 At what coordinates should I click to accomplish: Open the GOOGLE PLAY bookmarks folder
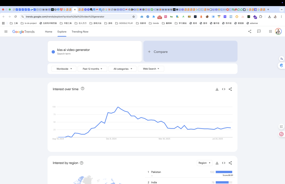coord(124,23)
